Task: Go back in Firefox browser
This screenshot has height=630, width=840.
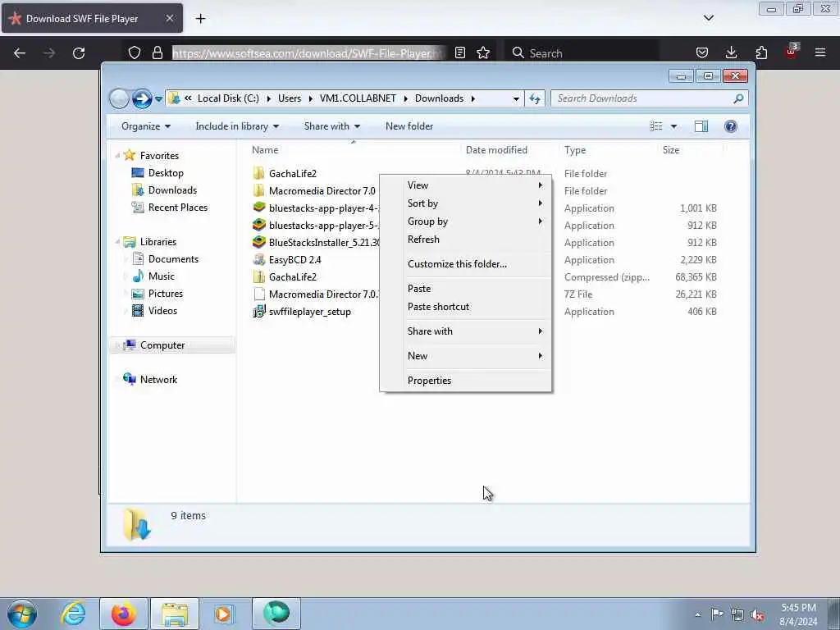Action: point(20,53)
